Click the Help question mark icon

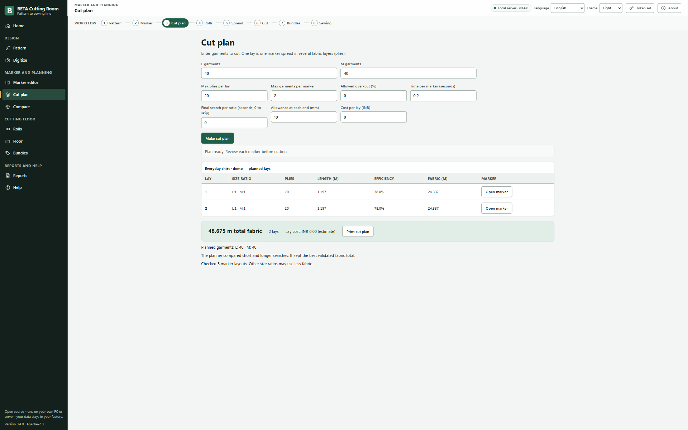[x=8, y=187]
